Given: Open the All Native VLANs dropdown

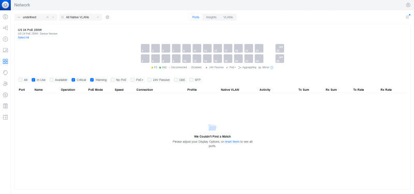Looking at the screenshot, I should point(81,17).
